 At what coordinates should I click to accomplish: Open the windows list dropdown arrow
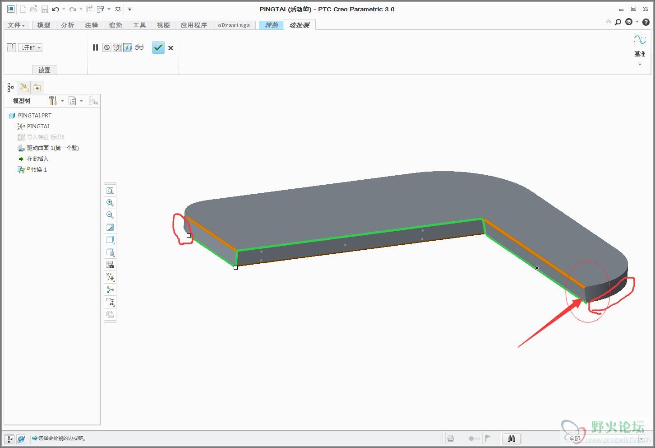109,9
